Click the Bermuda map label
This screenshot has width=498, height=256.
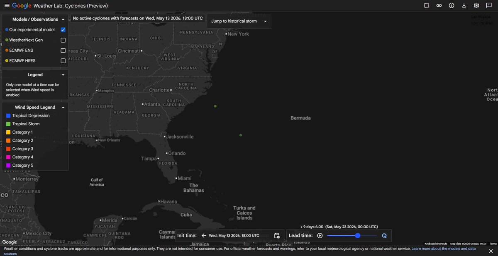pyautogui.click(x=300, y=118)
